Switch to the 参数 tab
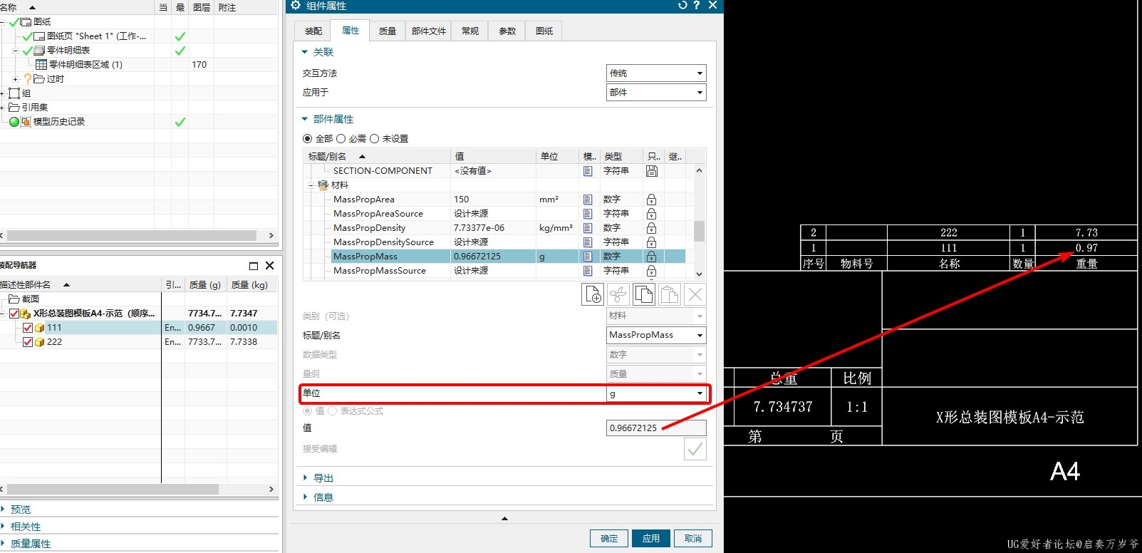The width and height of the screenshot is (1142, 553). (507, 31)
